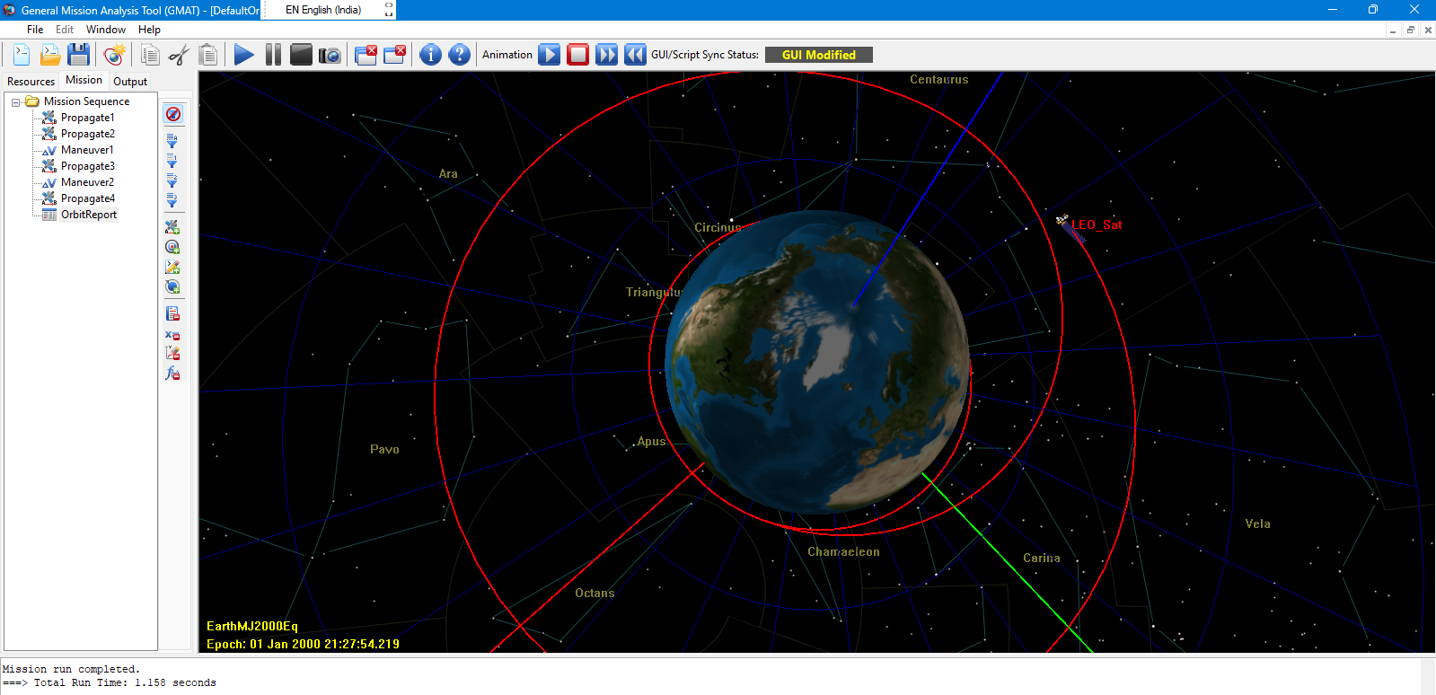Select the OrbitReport command
This screenshot has height=695, width=1436.
[89, 215]
